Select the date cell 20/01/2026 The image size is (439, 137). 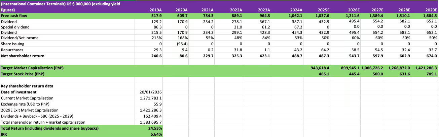[151, 92]
